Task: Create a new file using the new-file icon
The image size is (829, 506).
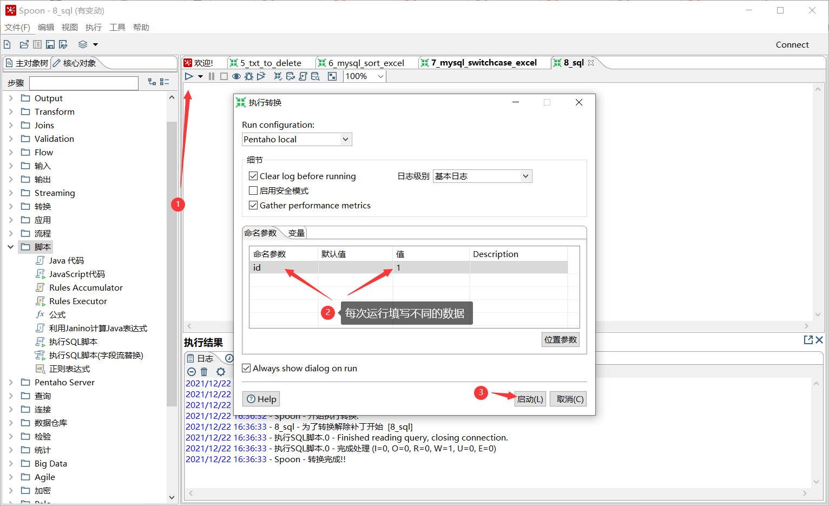Action: [x=7, y=44]
